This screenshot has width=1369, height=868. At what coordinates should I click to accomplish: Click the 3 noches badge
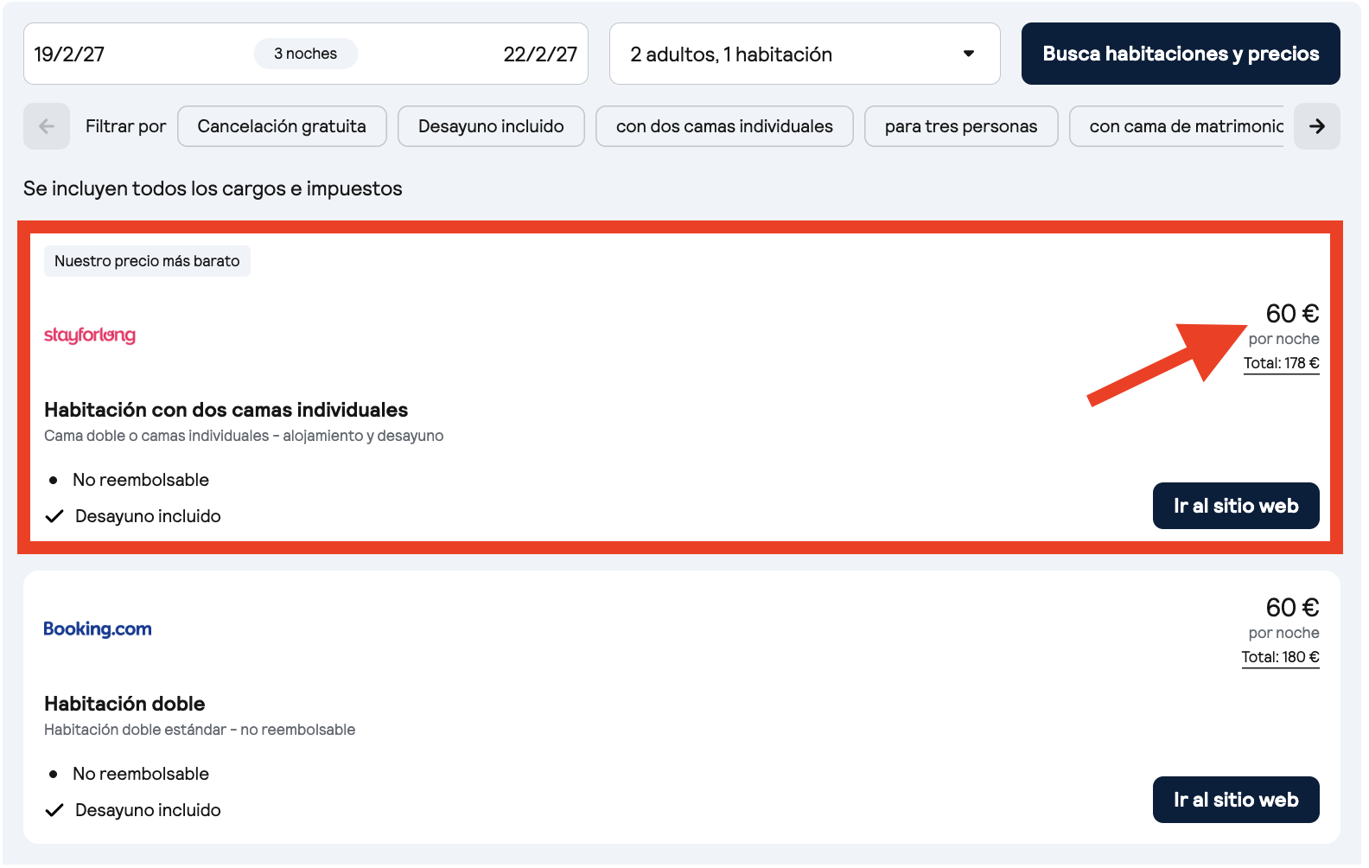(x=306, y=54)
